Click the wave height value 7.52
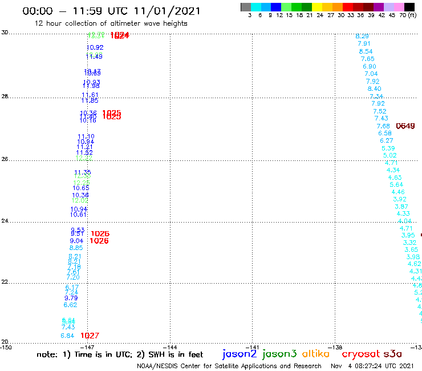This screenshot has width=422, height=371. coord(379,111)
